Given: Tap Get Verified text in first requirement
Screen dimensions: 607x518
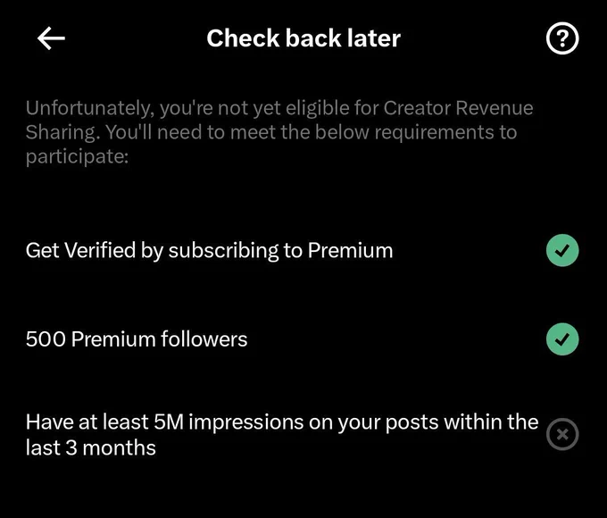Looking at the screenshot, I should click(80, 250).
